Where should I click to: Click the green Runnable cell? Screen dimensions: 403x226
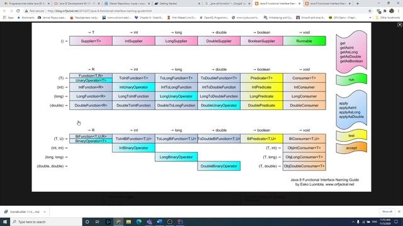click(x=304, y=41)
